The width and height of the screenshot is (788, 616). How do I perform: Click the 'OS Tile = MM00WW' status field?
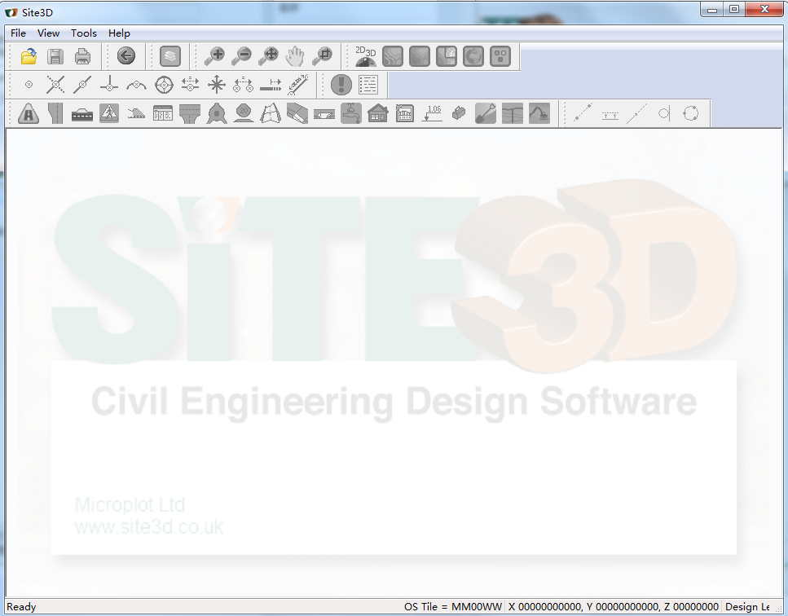[x=453, y=607]
